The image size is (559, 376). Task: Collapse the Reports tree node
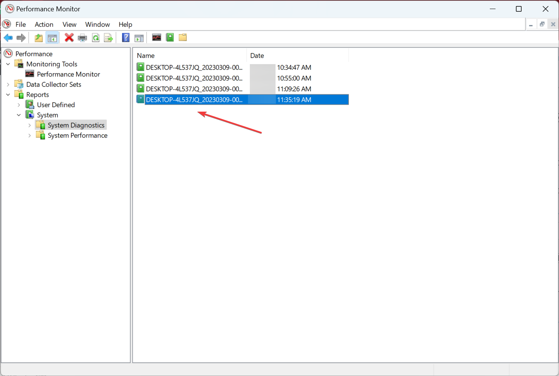coord(8,95)
